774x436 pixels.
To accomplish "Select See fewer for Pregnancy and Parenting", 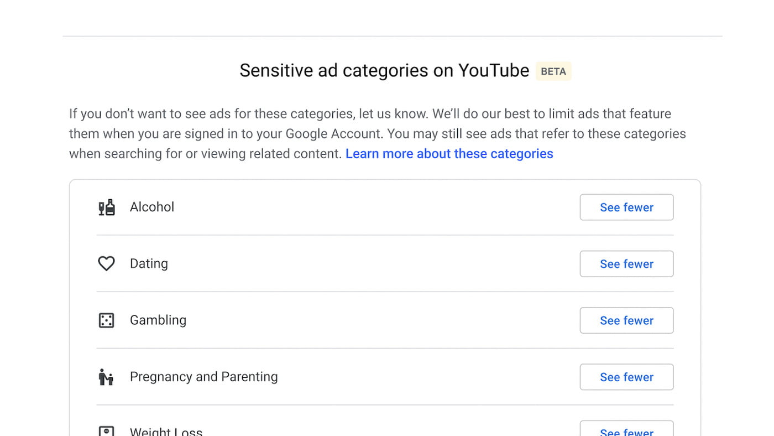I will (x=626, y=377).
